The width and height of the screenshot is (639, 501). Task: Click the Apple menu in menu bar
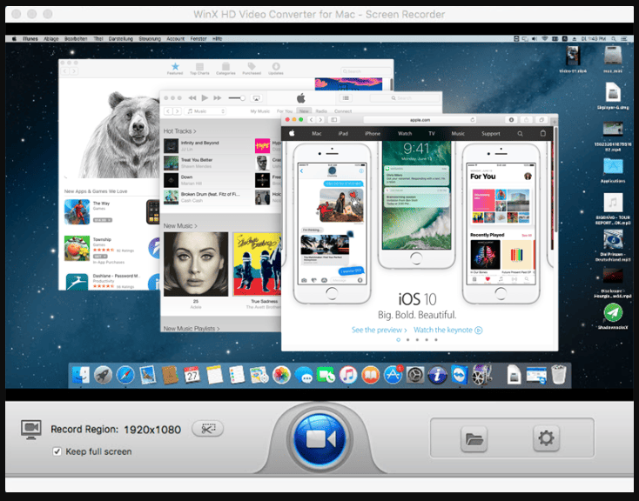[14, 38]
